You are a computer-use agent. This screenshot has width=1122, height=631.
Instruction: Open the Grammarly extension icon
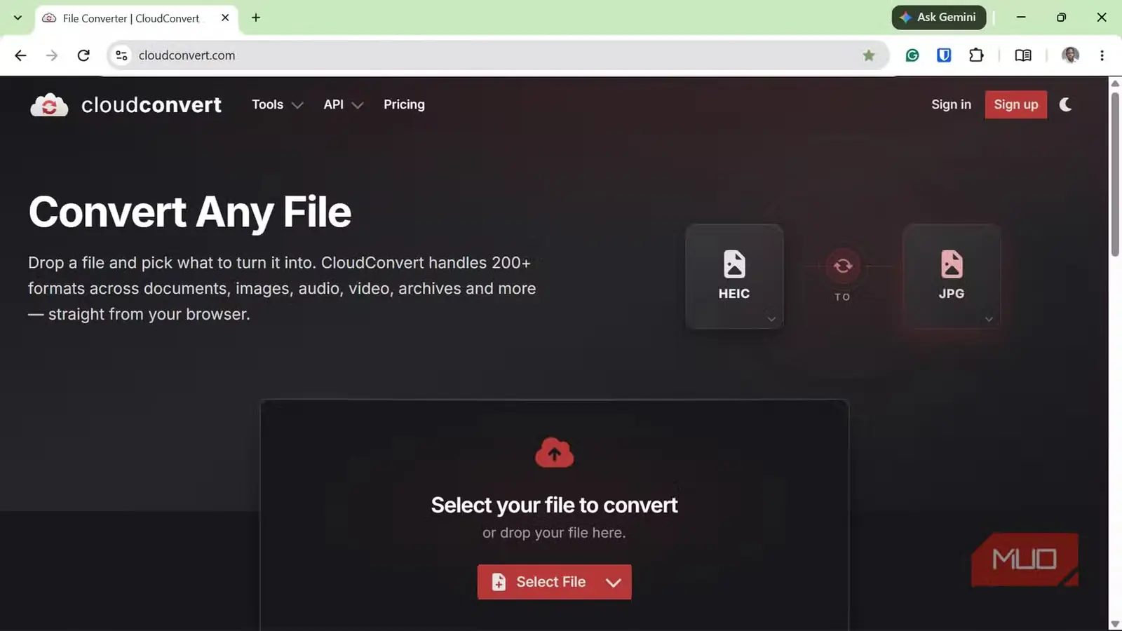click(912, 55)
